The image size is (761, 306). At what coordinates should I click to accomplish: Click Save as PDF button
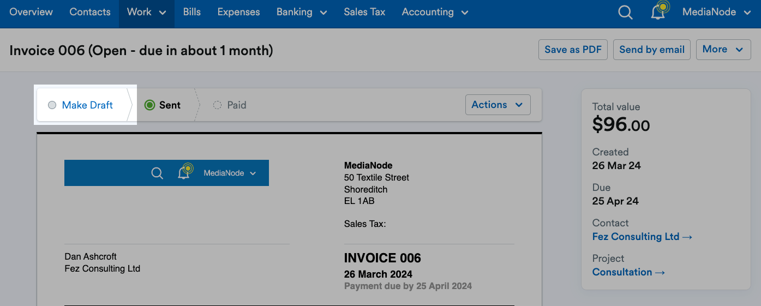click(x=573, y=50)
